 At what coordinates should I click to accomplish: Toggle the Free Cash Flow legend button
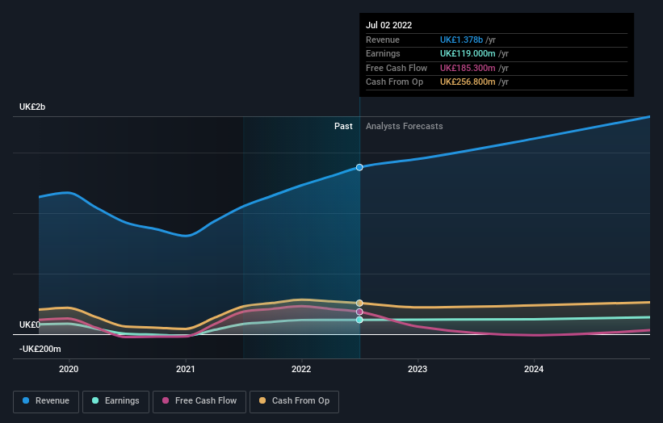tap(199, 401)
